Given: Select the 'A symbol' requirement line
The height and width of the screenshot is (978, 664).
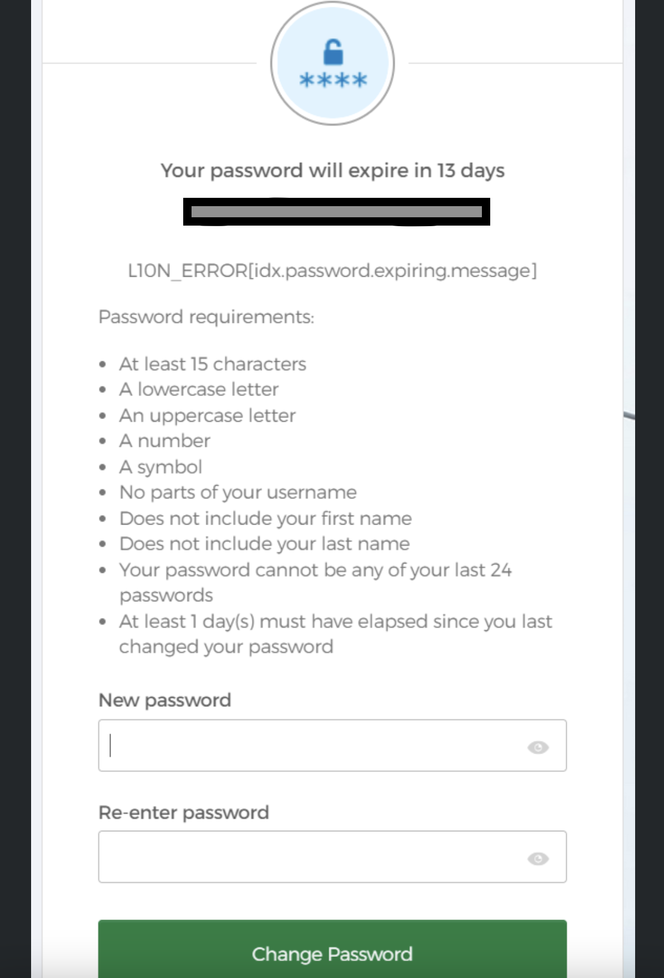Looking at the screenshot, I should pos(161,467).
